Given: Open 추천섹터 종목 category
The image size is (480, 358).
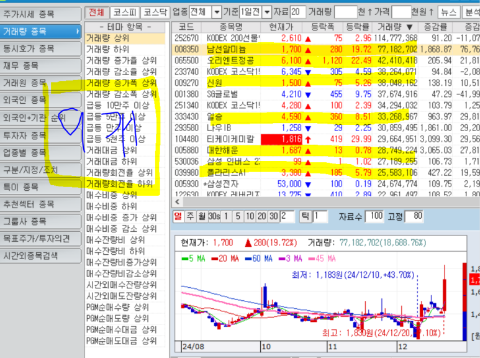Looking at the screenshot, I should [x=40, y=204].
